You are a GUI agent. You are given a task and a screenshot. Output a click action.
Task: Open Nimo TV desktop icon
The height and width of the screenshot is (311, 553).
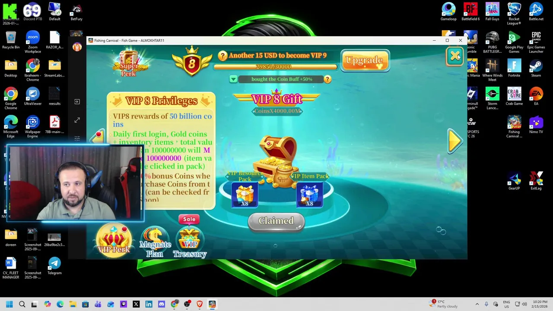pos(536,125)
